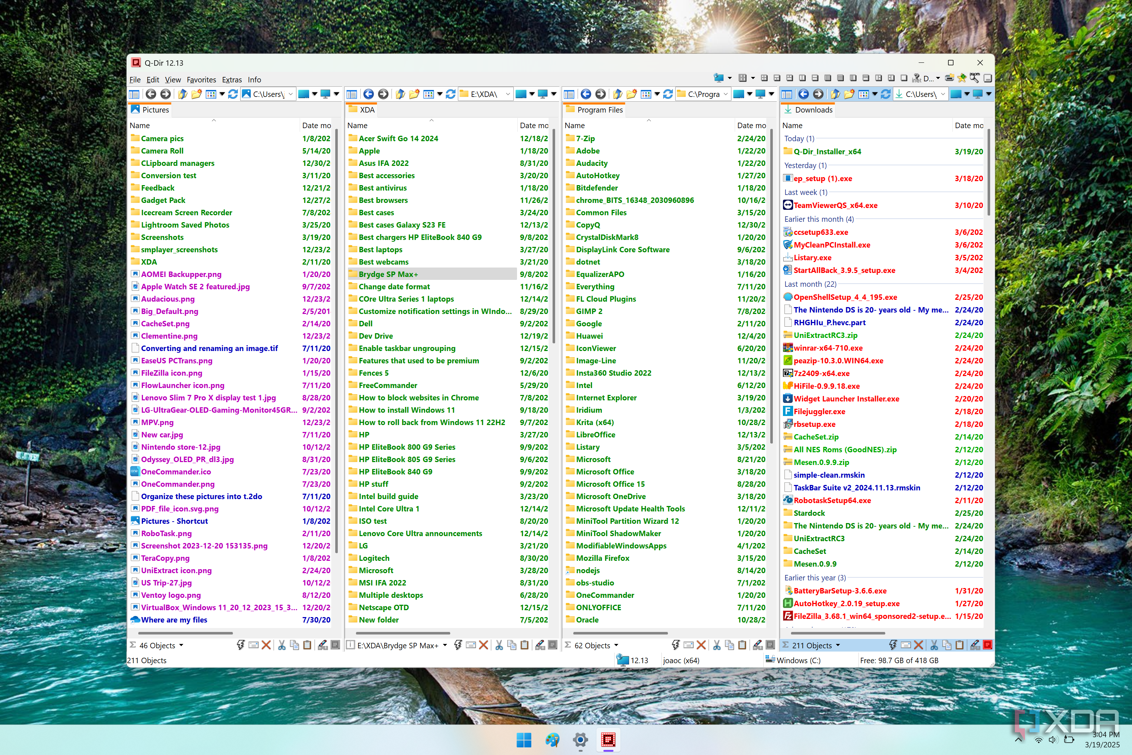Expand E:\XDA\Brydge SP Max+ status dropdown

(445, 645)
